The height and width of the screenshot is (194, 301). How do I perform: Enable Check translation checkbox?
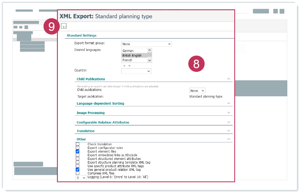click(78, 144)
